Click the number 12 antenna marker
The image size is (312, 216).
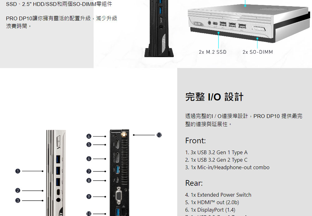(159, 135)
